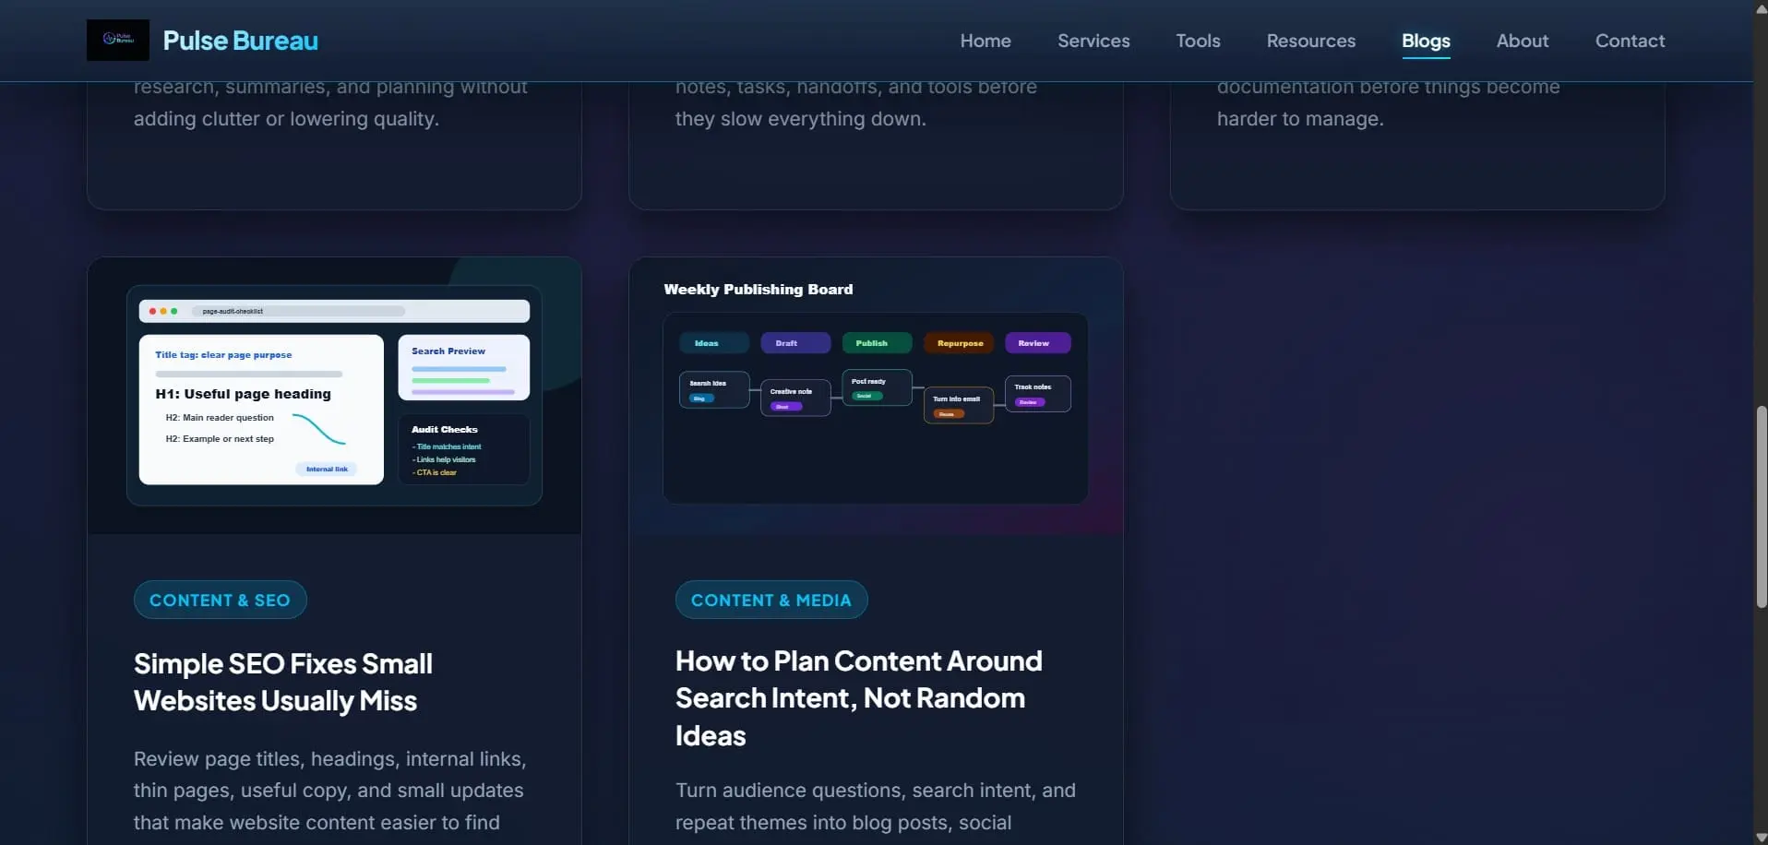Open 'How to Plan Content Around Search Intent'
The width and height of the screenshot is (1768, 845).
tap(859, 698)
